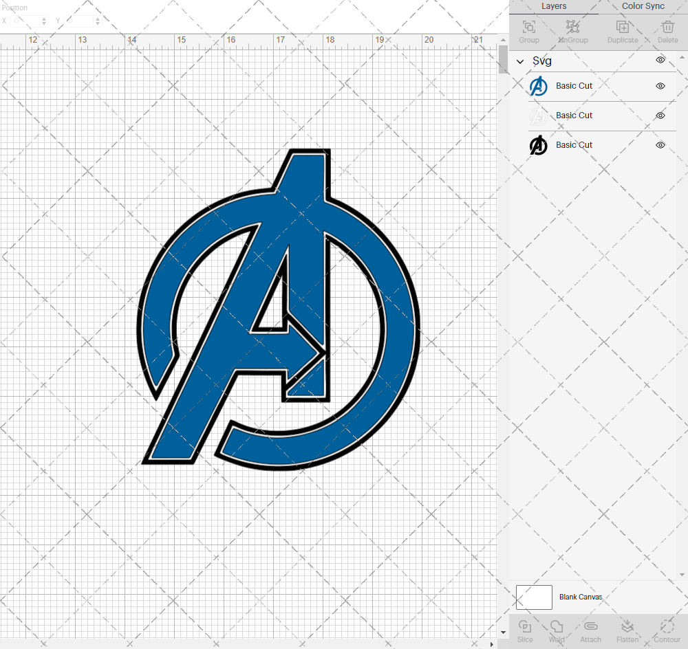Click the X position input field
Screen dimensions: 688x649
[25, 21]
